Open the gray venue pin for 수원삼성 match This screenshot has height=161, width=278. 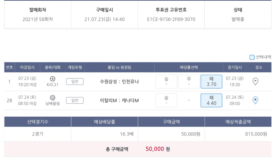click(256, 81)
